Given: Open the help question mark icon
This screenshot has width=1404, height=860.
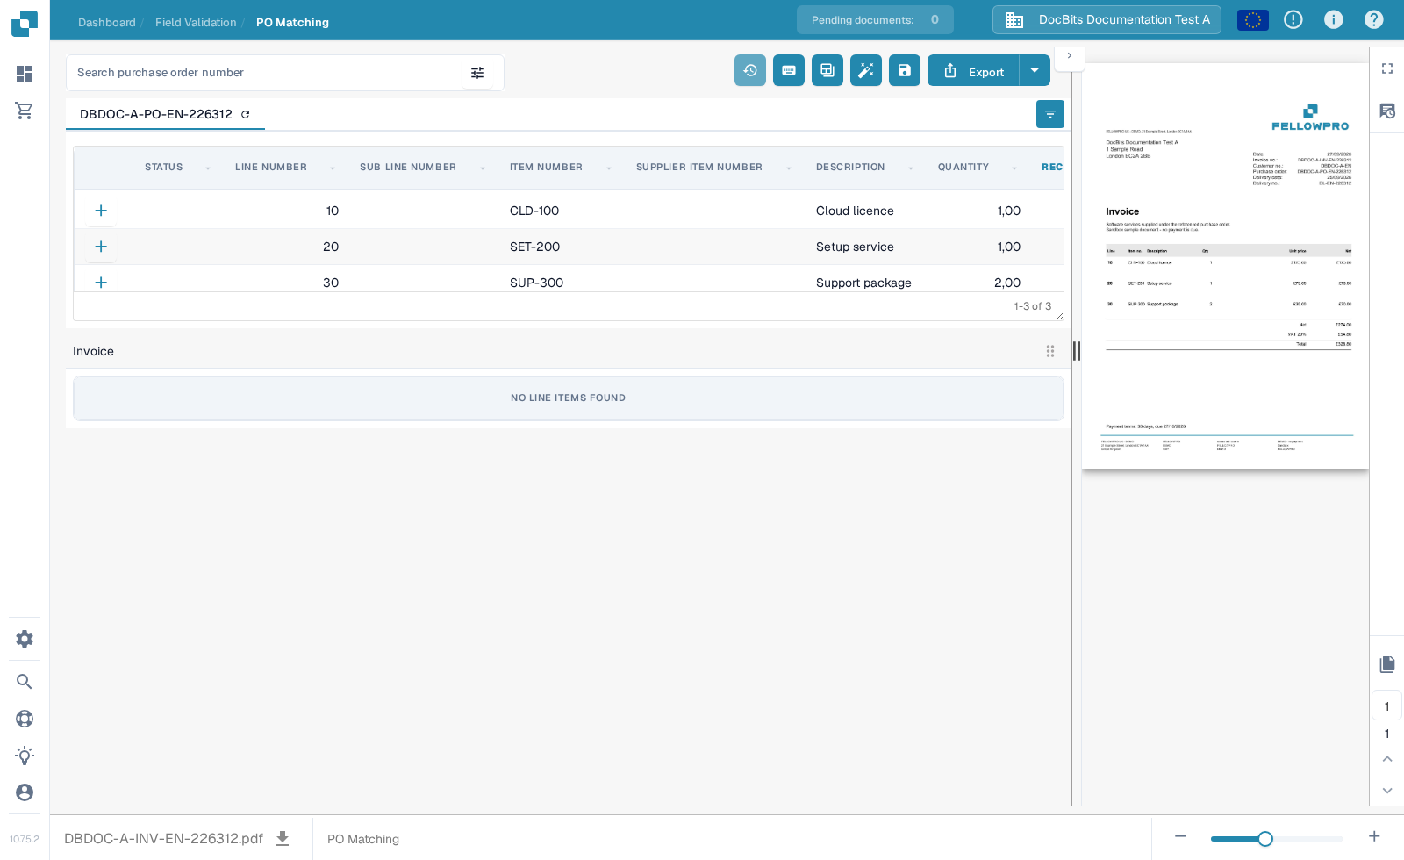Looking at the screenshot, I should (x=1374, y=19).
